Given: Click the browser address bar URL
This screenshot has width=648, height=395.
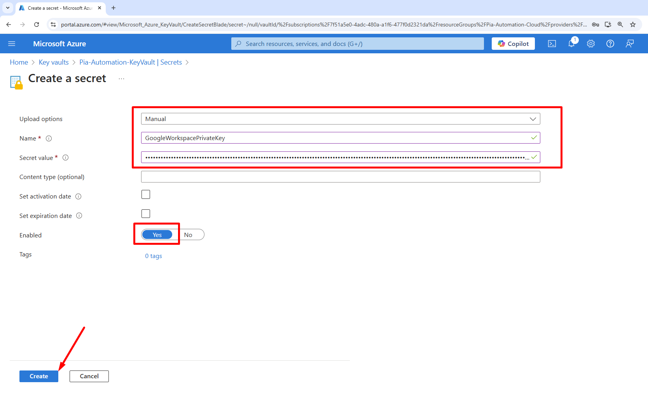Looking at the screenshot, I should pos(323,25).
